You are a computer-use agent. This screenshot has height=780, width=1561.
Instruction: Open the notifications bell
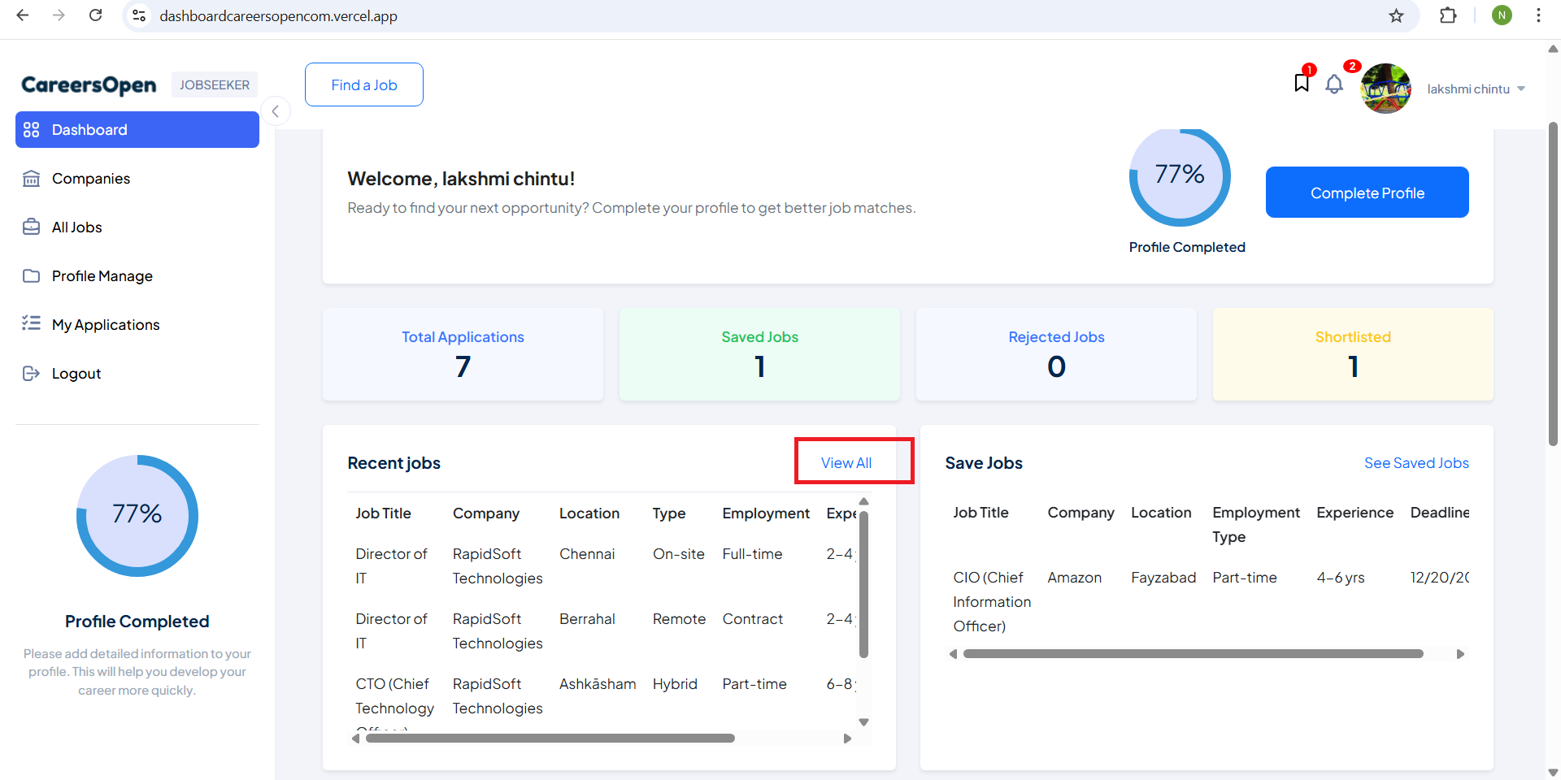1334,84
